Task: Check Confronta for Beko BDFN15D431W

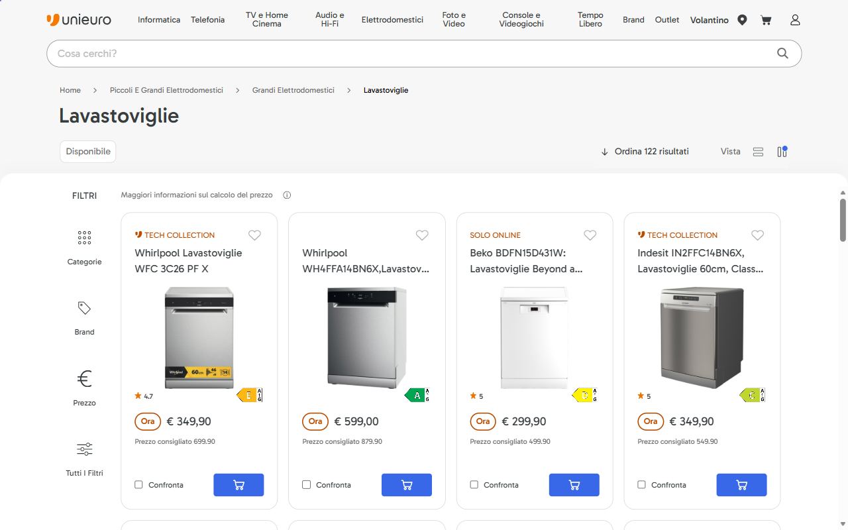Action: tap(474, 485)
